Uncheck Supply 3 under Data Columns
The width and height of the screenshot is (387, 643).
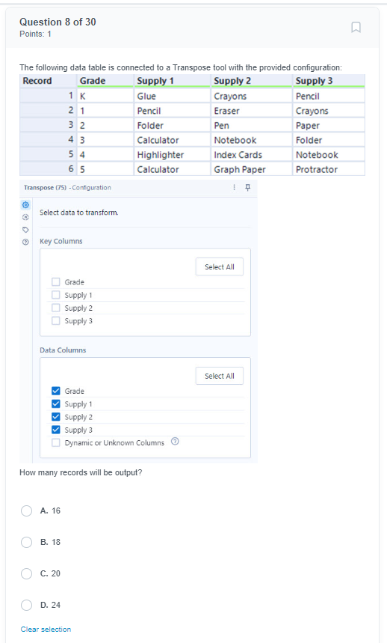(x=55, y=430)
